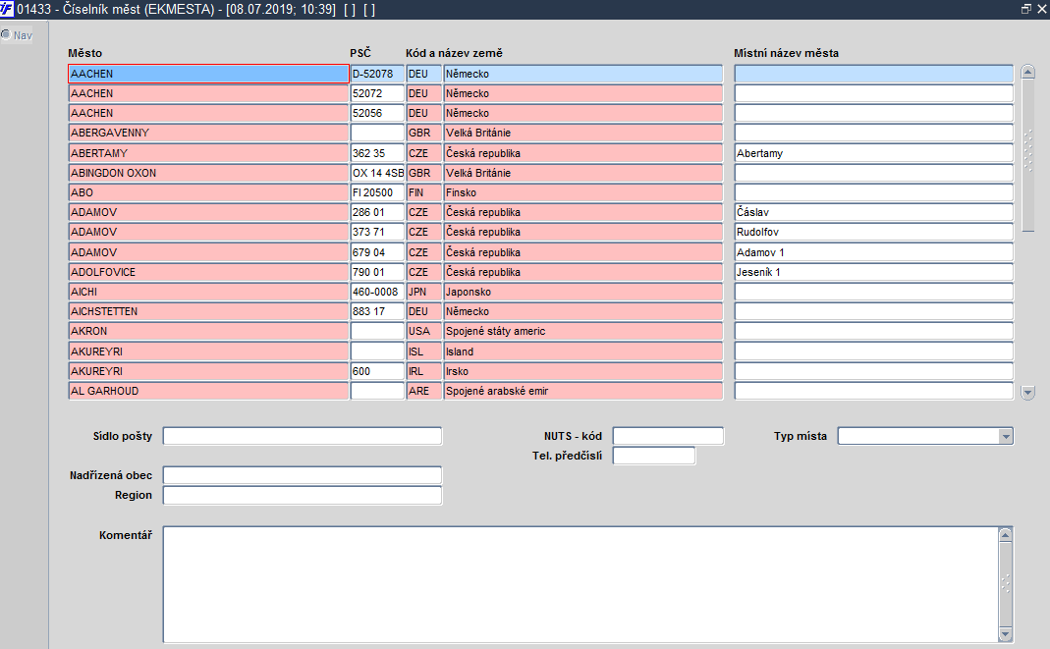The height and width of the screenshot is (649, 1050).
Task: Click into the Sídlo pošty field
Action: pyautogui.click(x=302, y=436)
